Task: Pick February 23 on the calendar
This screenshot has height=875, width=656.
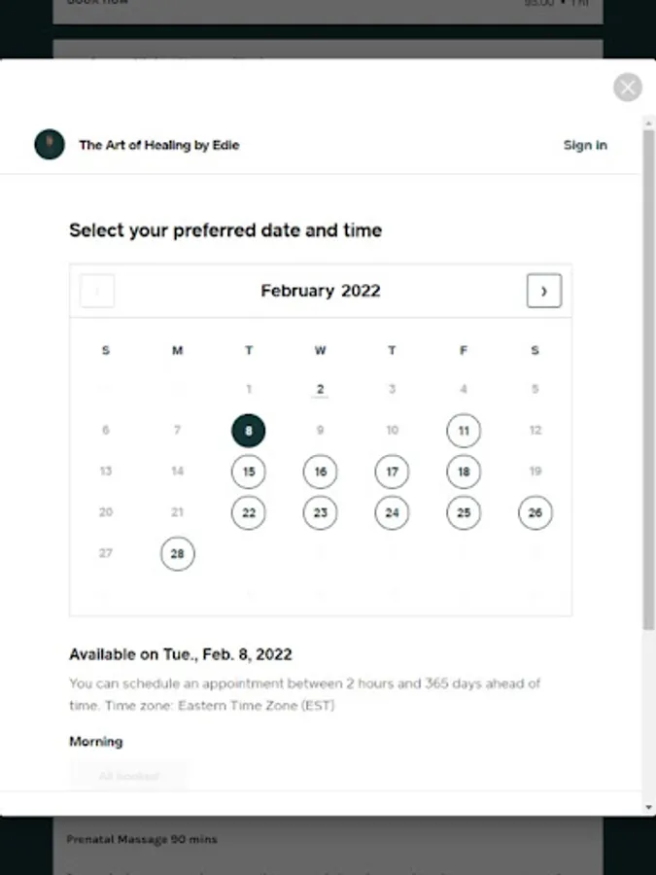Action: pyautogui.click(x=321, y=512)
